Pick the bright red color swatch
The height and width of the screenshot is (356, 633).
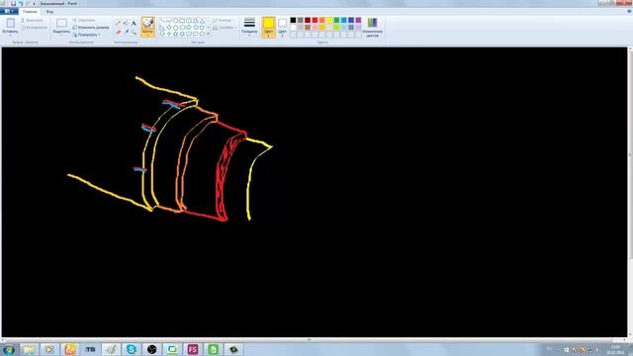315,20
